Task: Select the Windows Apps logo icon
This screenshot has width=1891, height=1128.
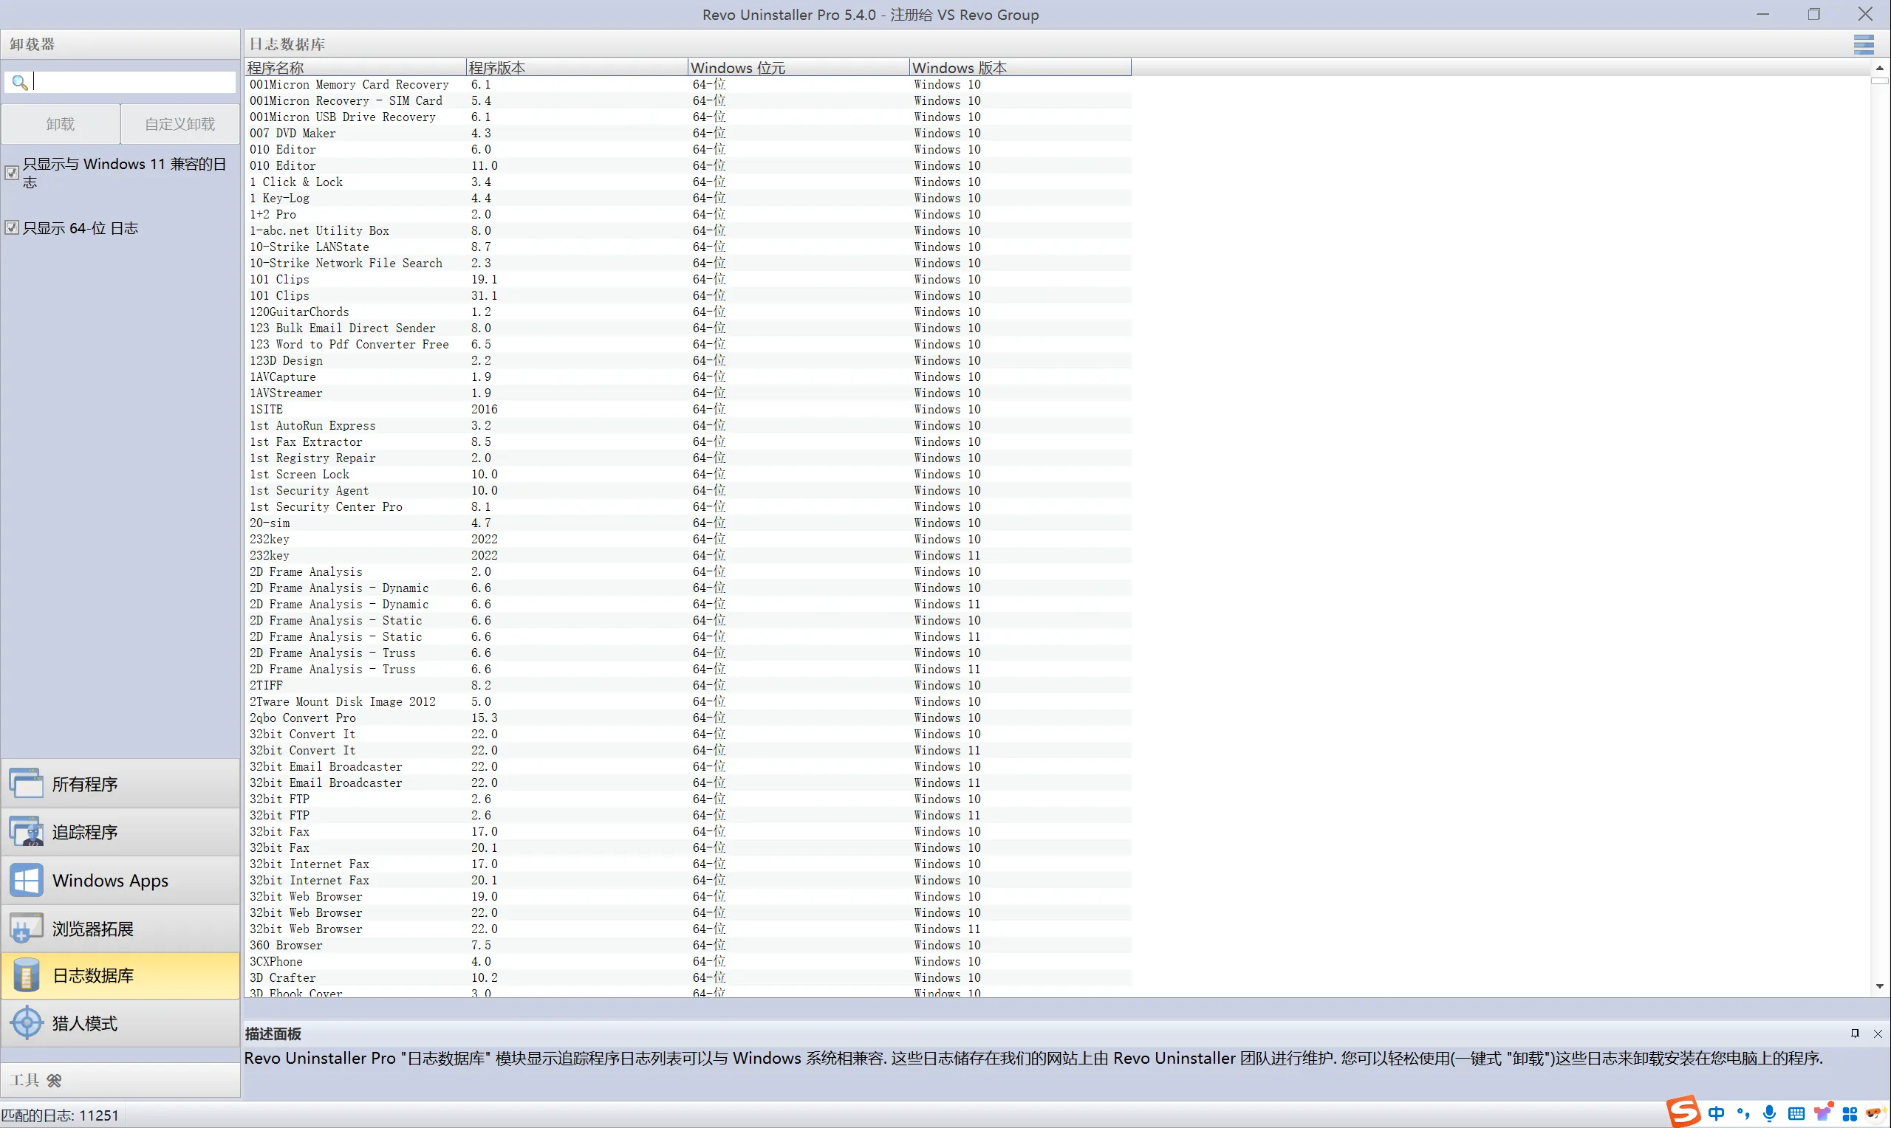Action: [x=27, y=880]
